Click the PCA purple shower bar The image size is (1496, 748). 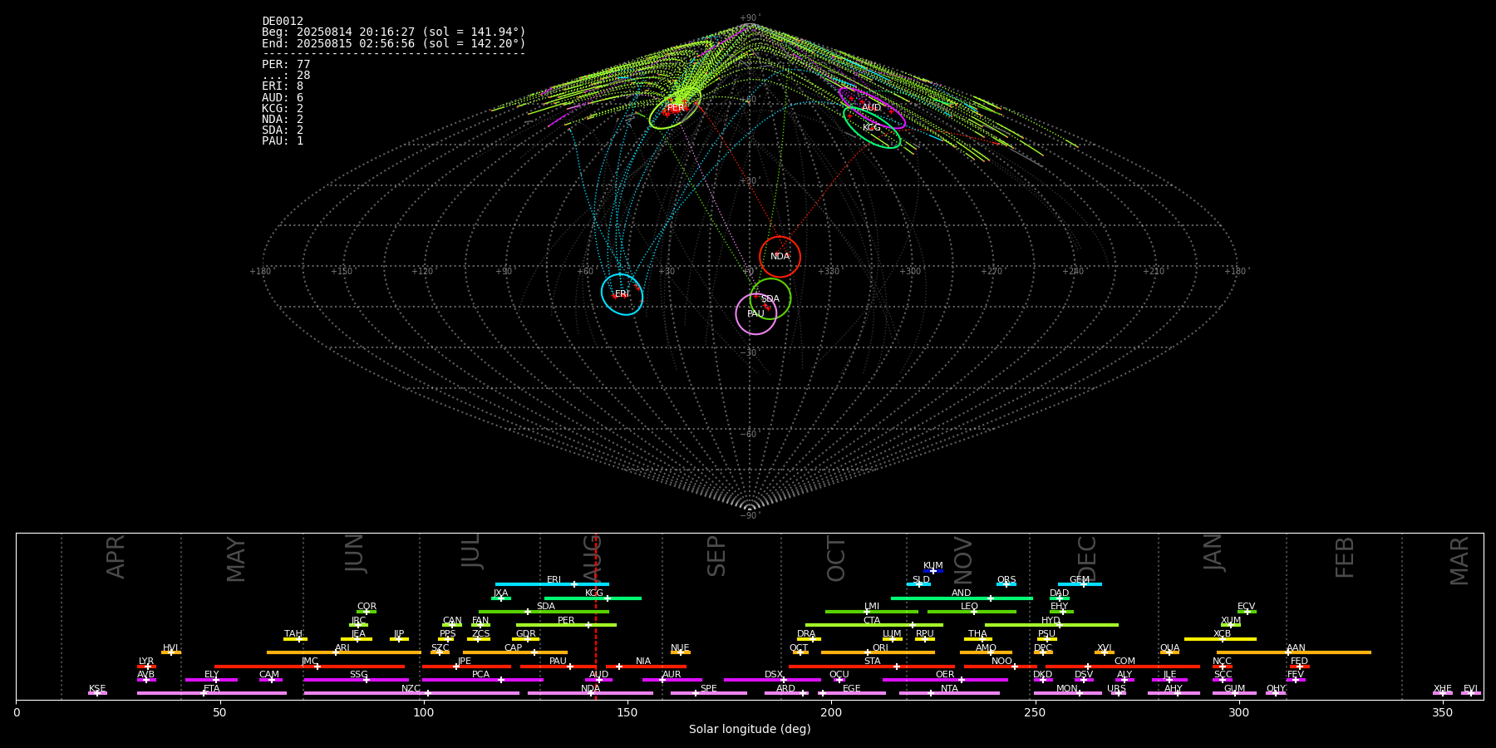[x=482, y=680]
